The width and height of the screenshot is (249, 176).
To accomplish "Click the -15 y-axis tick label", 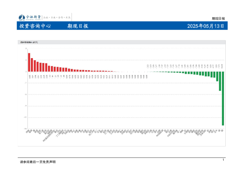I will [26, 129].
